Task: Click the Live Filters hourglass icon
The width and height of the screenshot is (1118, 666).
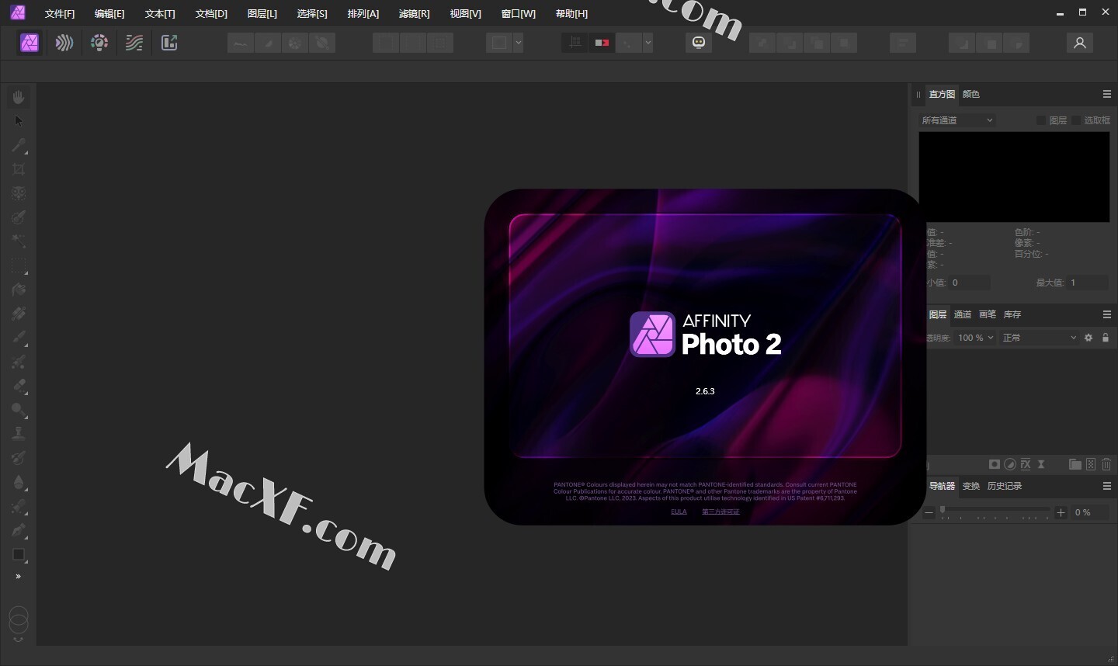Action: coord(1041,464)
